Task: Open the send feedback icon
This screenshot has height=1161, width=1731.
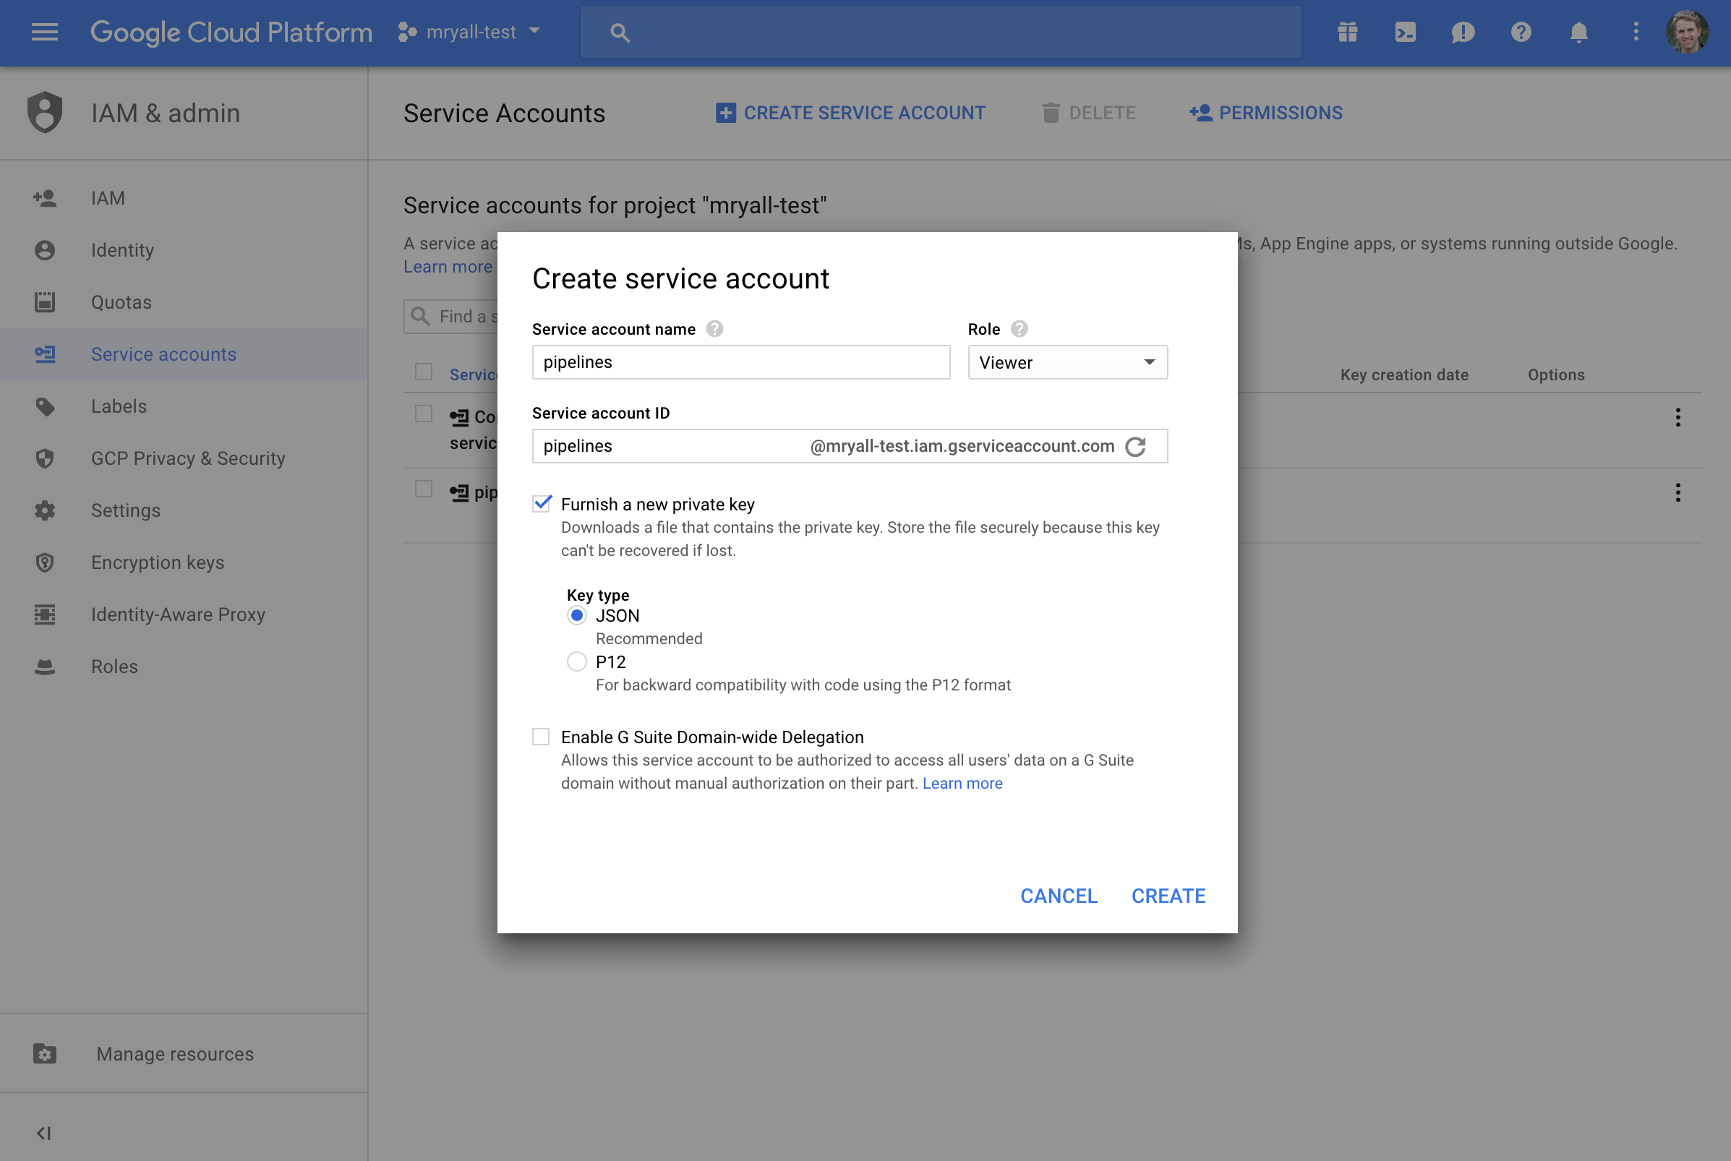Action: (1463, 32)
